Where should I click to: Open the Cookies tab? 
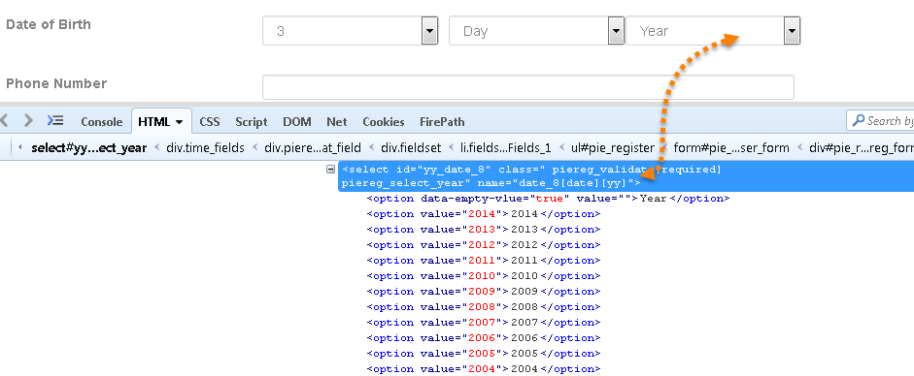pyautogui.click(x=384, y=122)
